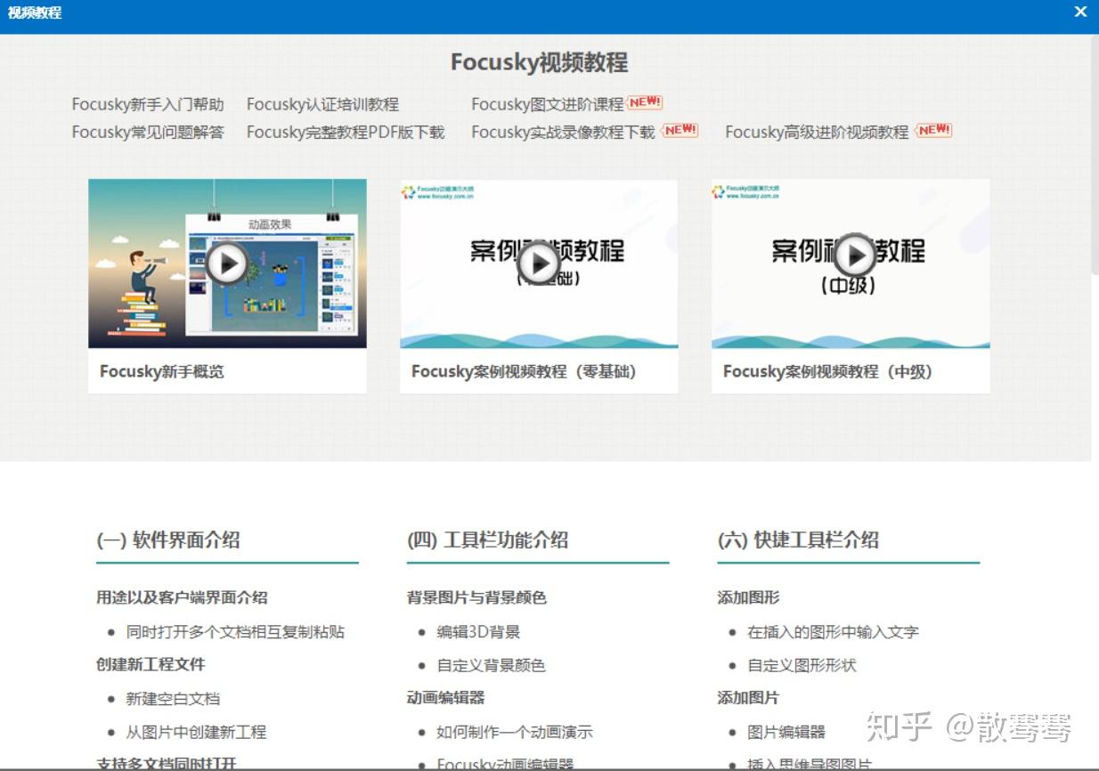The image size is (1099, 771).
Task: Play the 案例视频教程（中级）video
Action: tap(854, 256)
